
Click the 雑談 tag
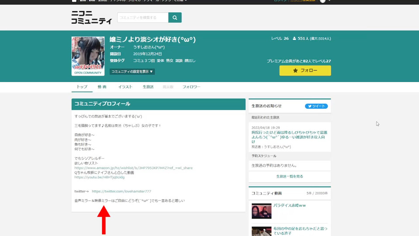pos(179,61)
